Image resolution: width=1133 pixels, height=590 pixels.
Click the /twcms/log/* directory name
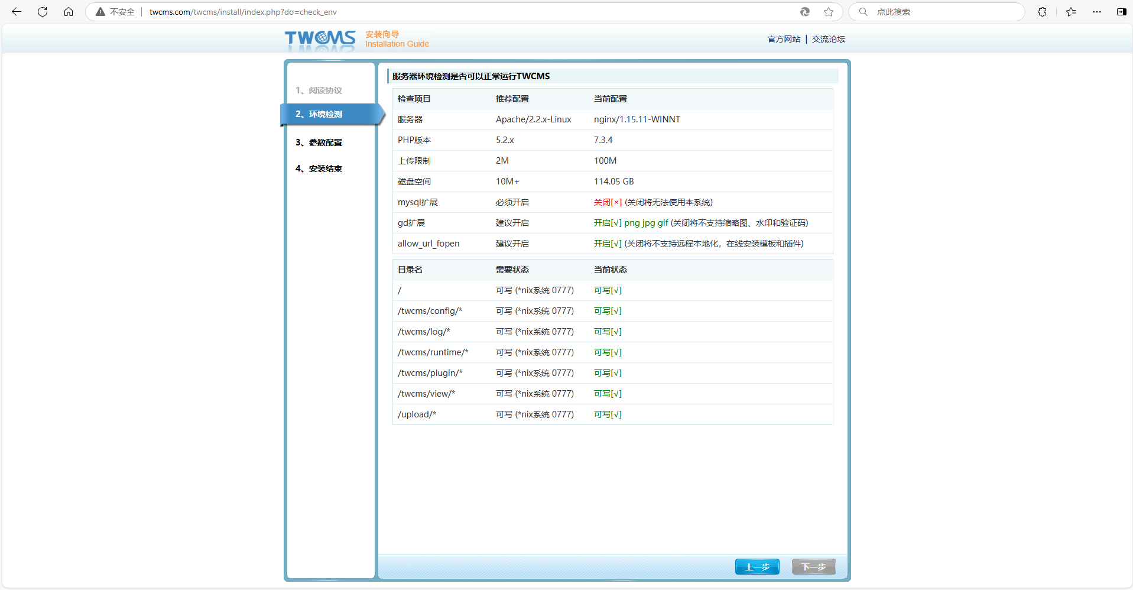424,332
